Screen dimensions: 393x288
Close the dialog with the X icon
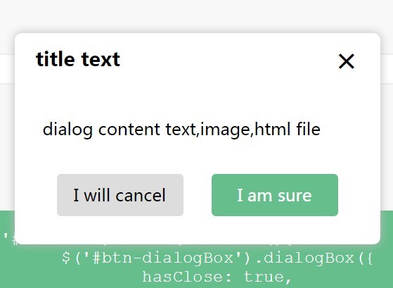pos(347,61)
